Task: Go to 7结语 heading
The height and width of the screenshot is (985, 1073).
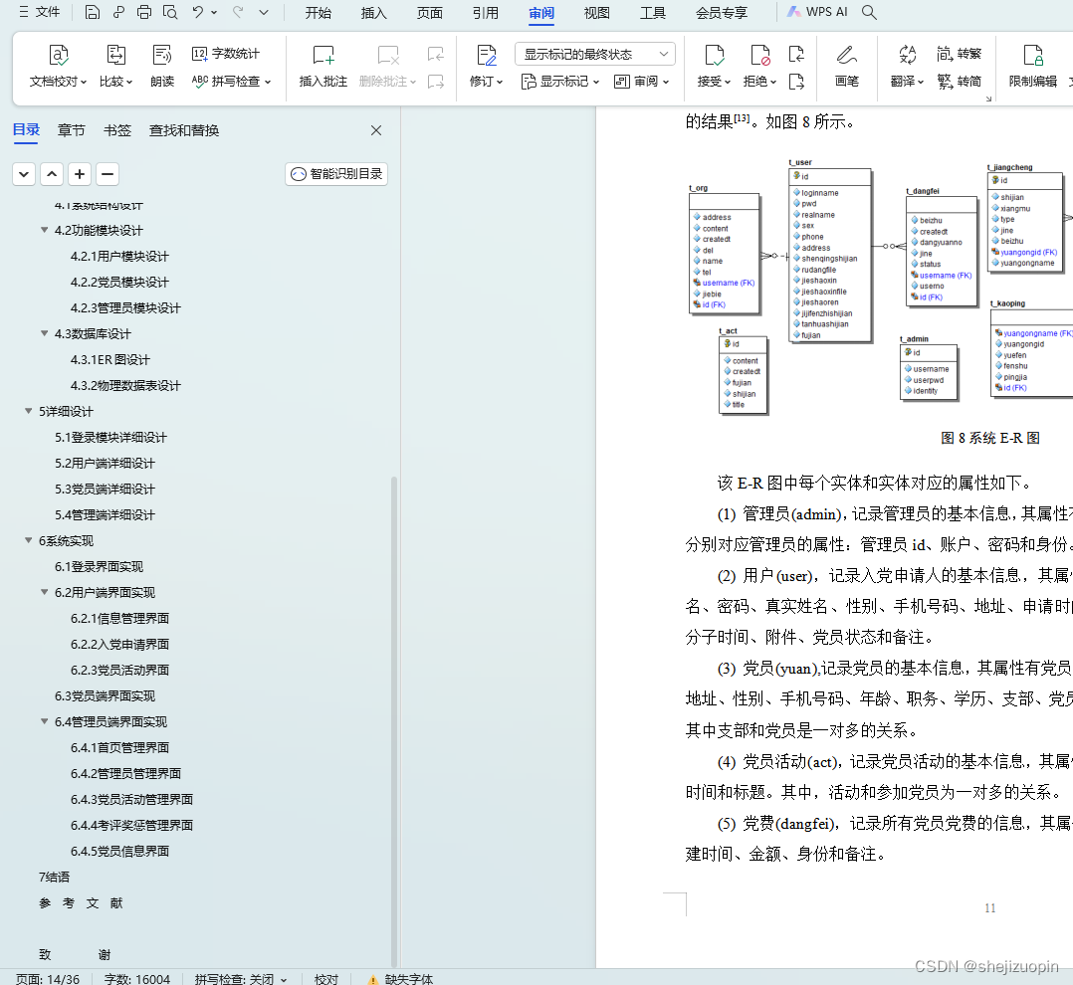Action: (x=54, y=877)
